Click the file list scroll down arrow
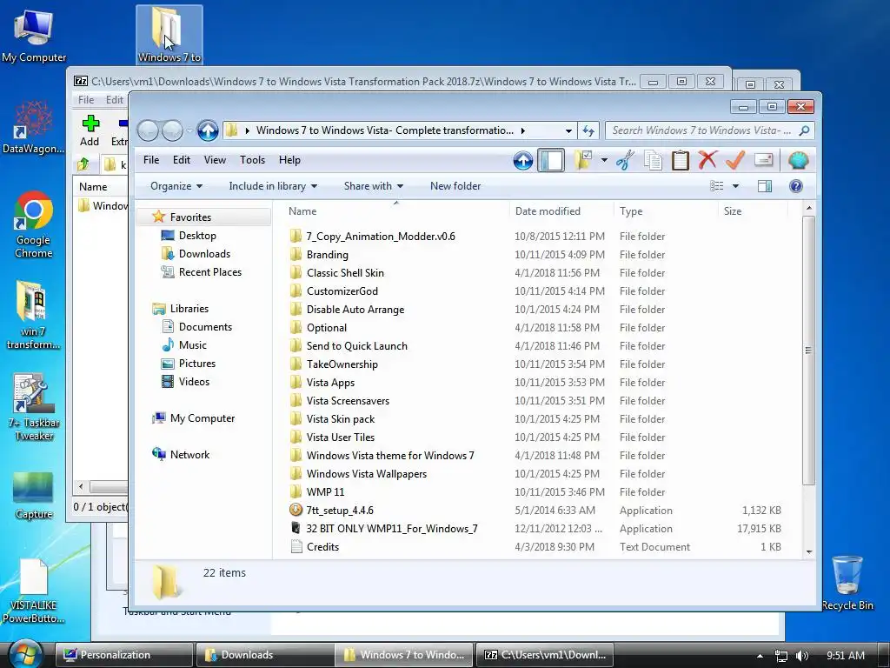The height and width of the screenshot is (668, 890). pos(809,551)
